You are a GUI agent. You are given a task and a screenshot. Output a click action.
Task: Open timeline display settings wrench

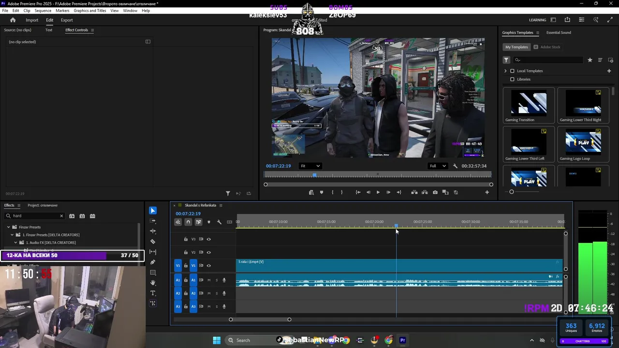219,222
